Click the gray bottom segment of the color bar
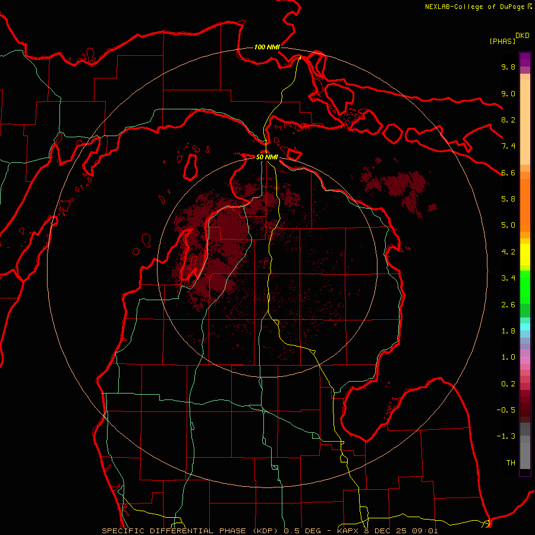 point(525,446)
